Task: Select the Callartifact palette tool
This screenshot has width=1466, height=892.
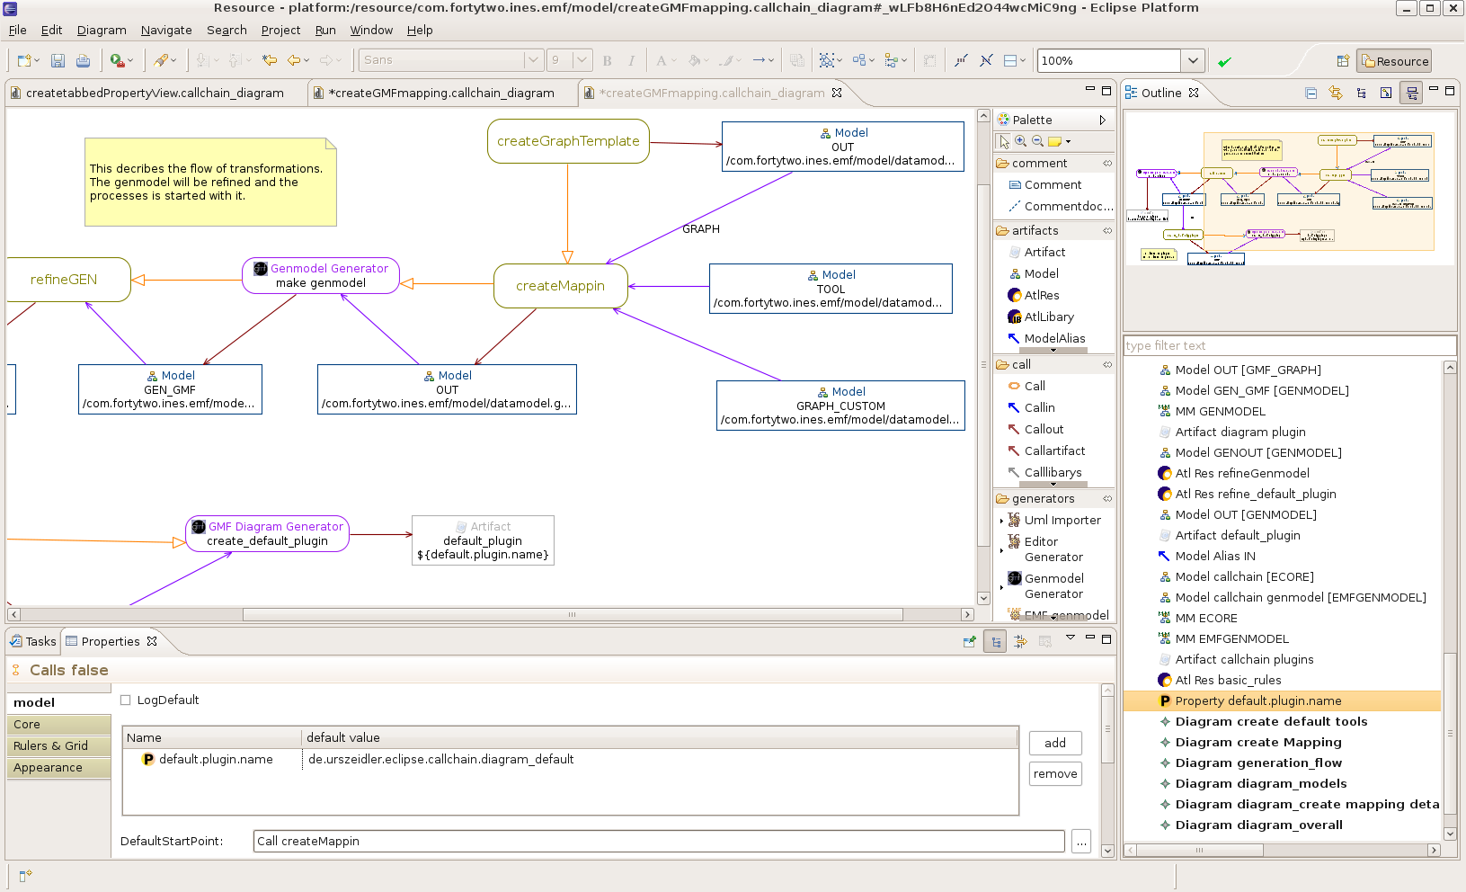Action: pos(1045,450)
